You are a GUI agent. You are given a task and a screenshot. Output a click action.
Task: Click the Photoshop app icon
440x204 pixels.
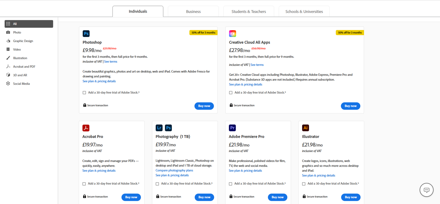click(x=86, y=33)
